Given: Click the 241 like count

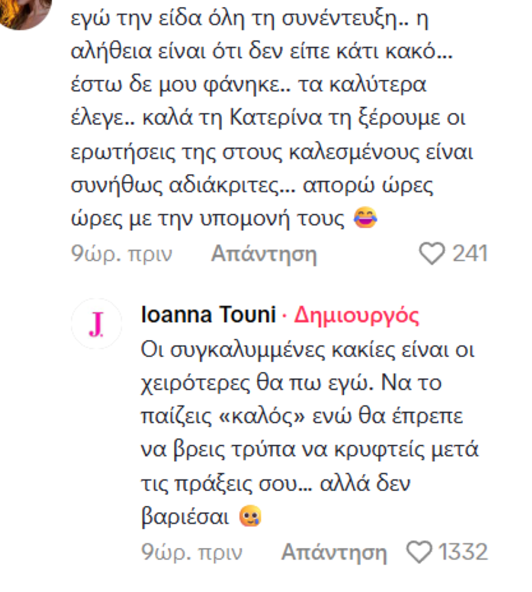Looking at the screenshot, I should 470,254.
